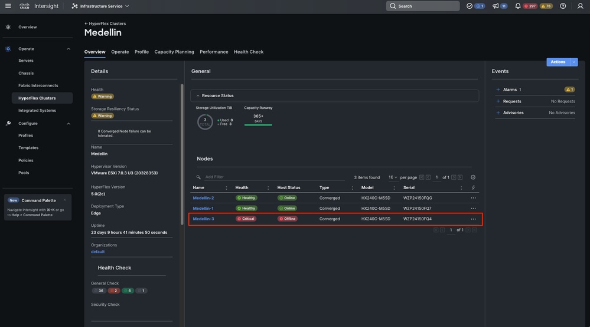Switch to the Overview tab

pos(95,52)
